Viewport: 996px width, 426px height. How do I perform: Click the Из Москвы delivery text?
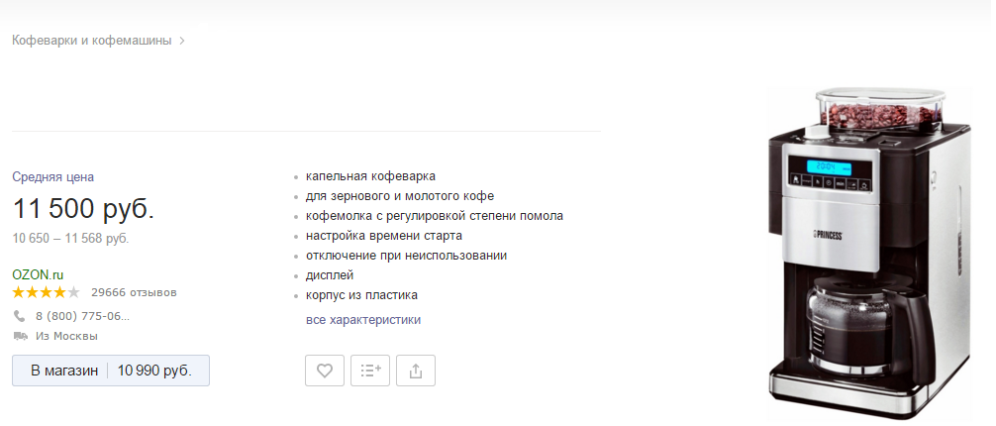[66, 336]
